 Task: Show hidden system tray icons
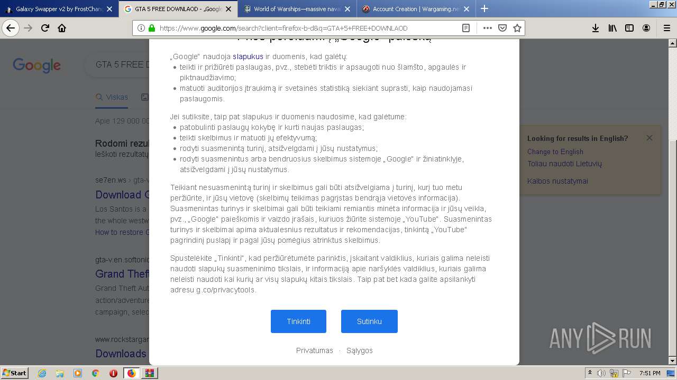pyautogui.click(x=590, y=373)
